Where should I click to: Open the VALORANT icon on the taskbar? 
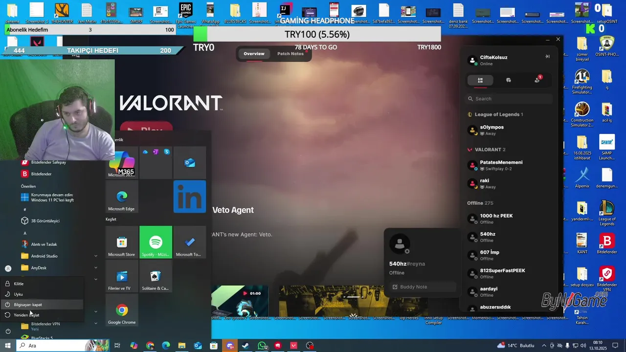(x=294, y=346)
